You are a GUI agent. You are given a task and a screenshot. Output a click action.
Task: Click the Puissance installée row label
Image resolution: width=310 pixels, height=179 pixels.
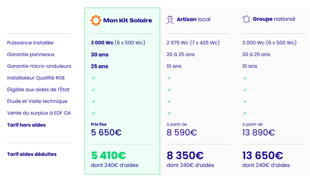tap(30, 43)
